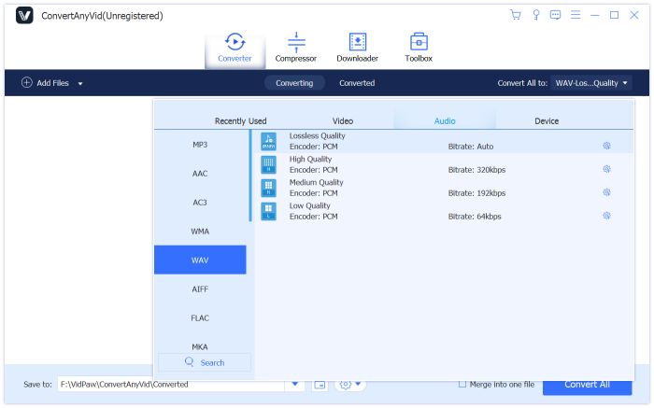This screenshot has height=408, width=654.
Task: Open output folder icon beside save path
Action: click(x=319, y=385)
